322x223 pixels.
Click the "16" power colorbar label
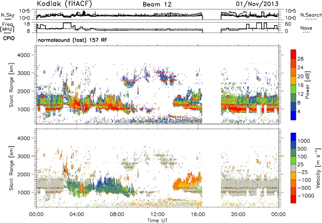point(300,85)
